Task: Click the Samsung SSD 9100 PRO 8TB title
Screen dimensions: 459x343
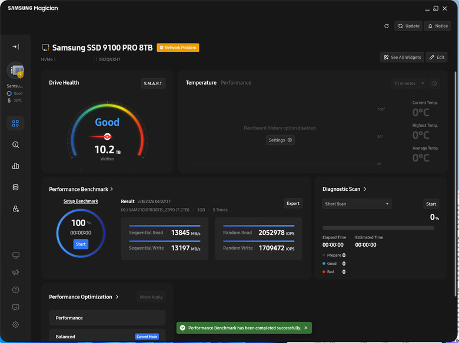Action: tap(102, 48)
